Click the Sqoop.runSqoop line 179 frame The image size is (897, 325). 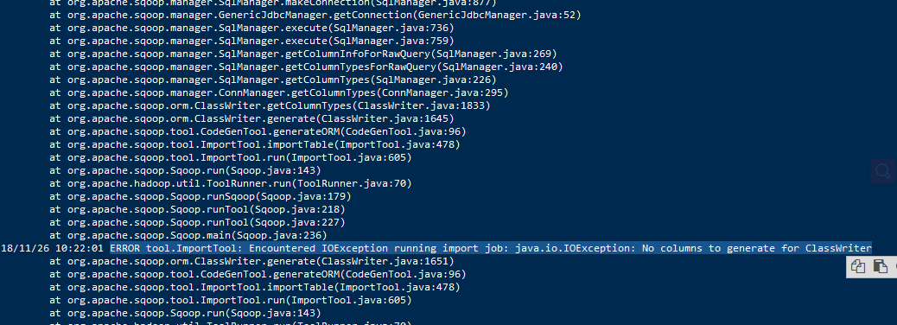(200, 196)
